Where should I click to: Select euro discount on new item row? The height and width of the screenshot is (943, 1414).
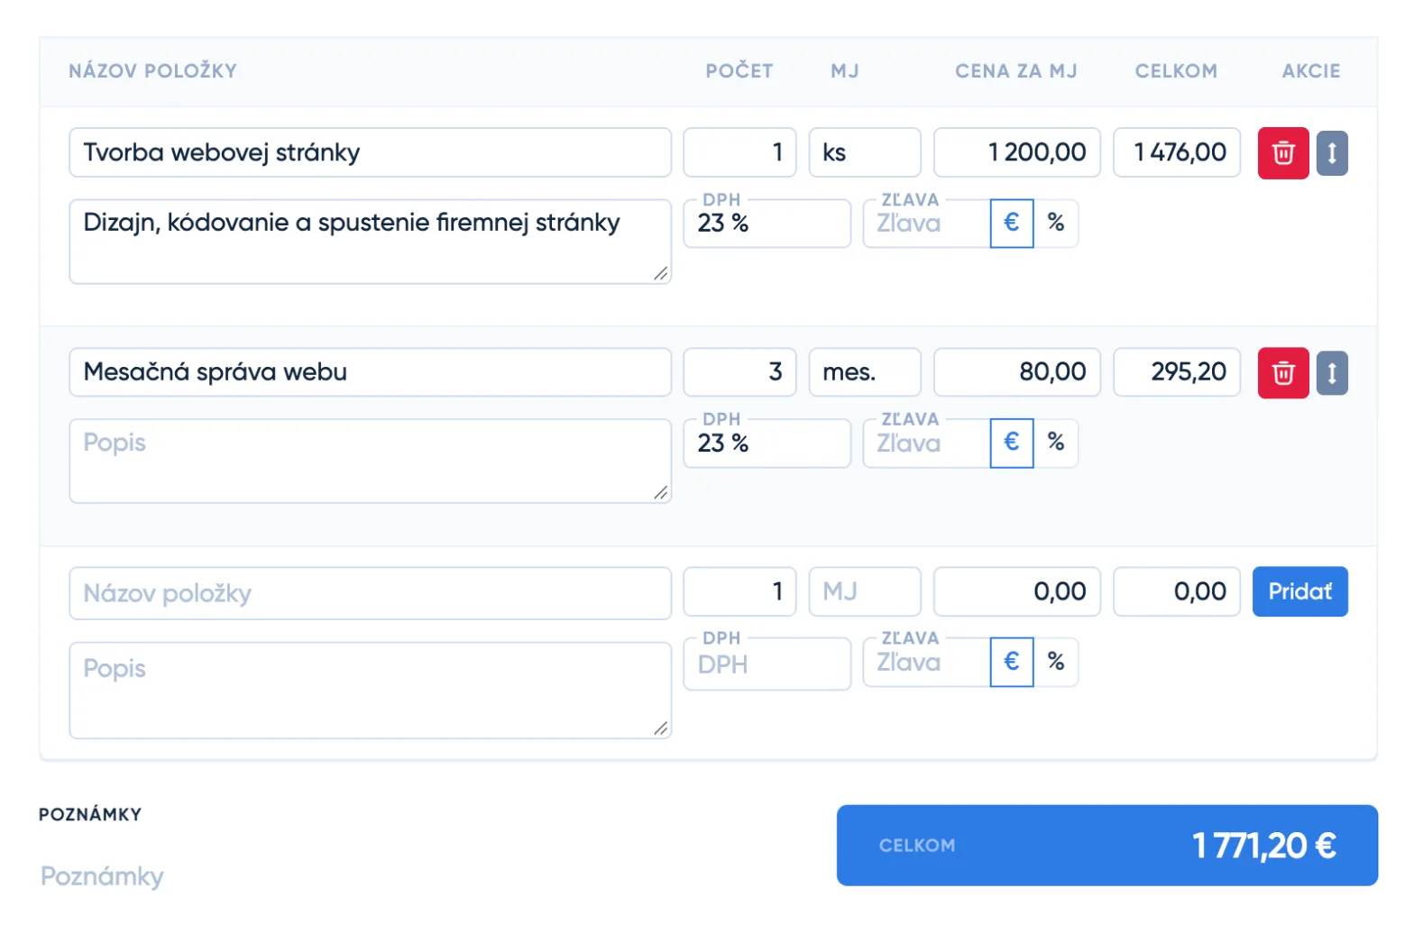point(1012,662)
